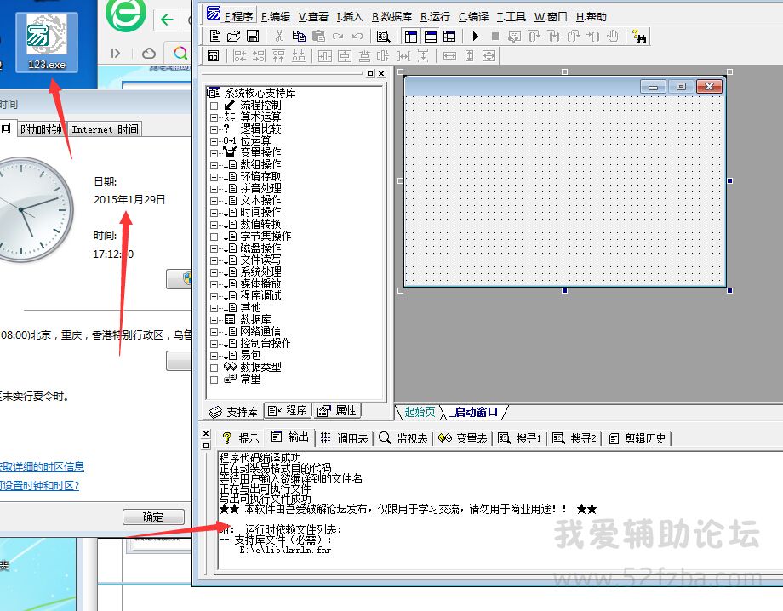Switch to the 程序 panel tab
783x611 pixels.
coord(288,410)
